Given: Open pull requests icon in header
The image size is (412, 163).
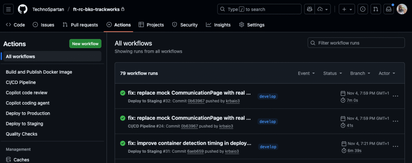Looking at the screenshot, I should coord(376,9).
